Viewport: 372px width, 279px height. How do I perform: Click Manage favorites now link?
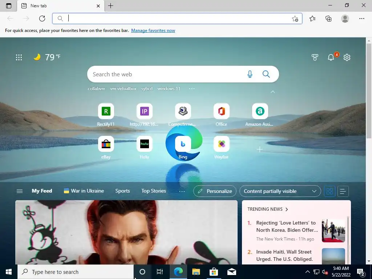point(153,31)
